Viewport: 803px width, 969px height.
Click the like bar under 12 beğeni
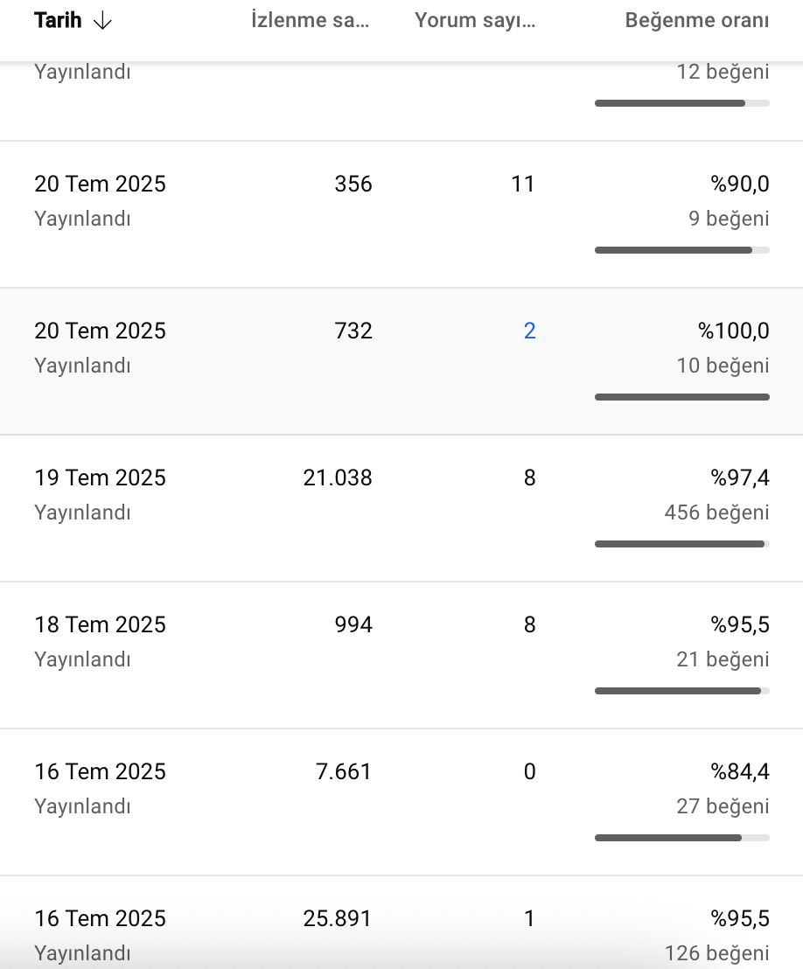(681, 103)
